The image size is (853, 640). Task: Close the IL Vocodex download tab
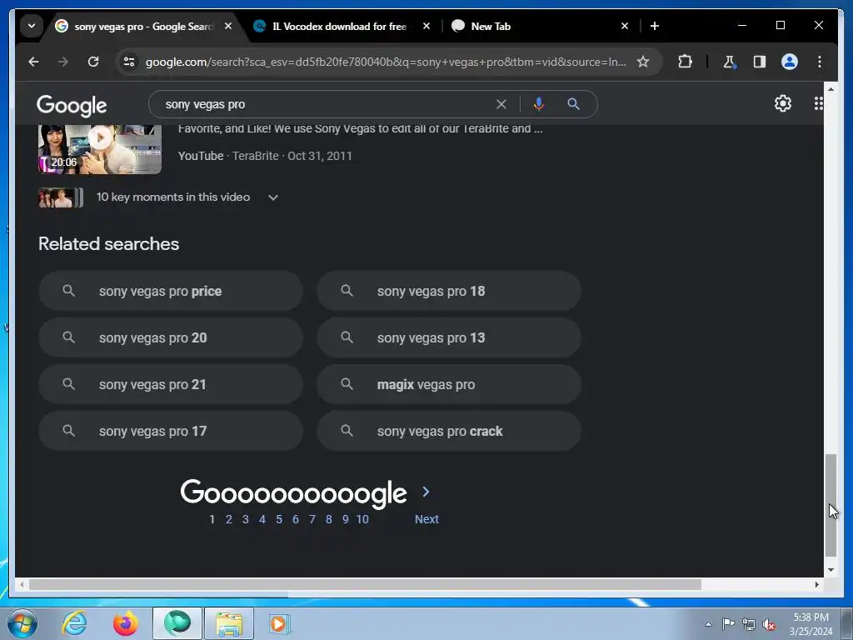tap(426, 26)
